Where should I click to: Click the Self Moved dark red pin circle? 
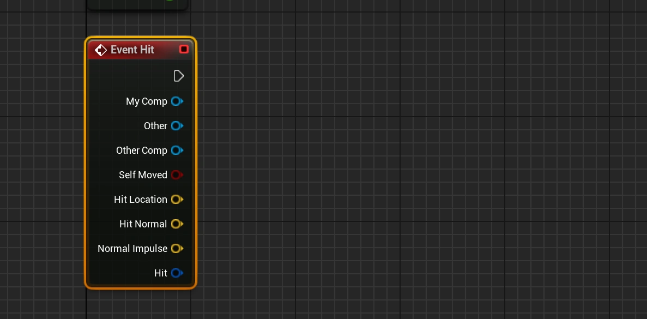(176, 175)
